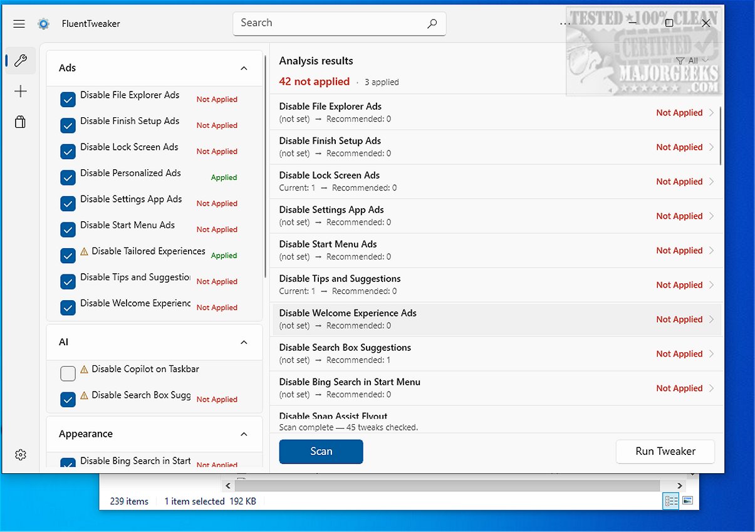
Task: Uncheck Disable Tailored Experiences checkbox
Action: click(68, 256)
